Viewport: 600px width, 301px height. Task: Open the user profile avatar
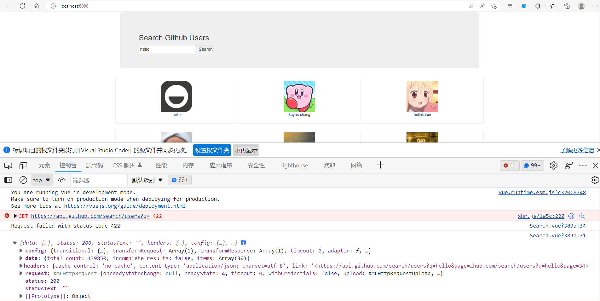click(x=581, y=6)
